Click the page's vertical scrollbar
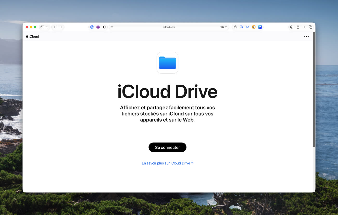Image resolution: width=338 pixels, height=215 pixels. point(314,90)
